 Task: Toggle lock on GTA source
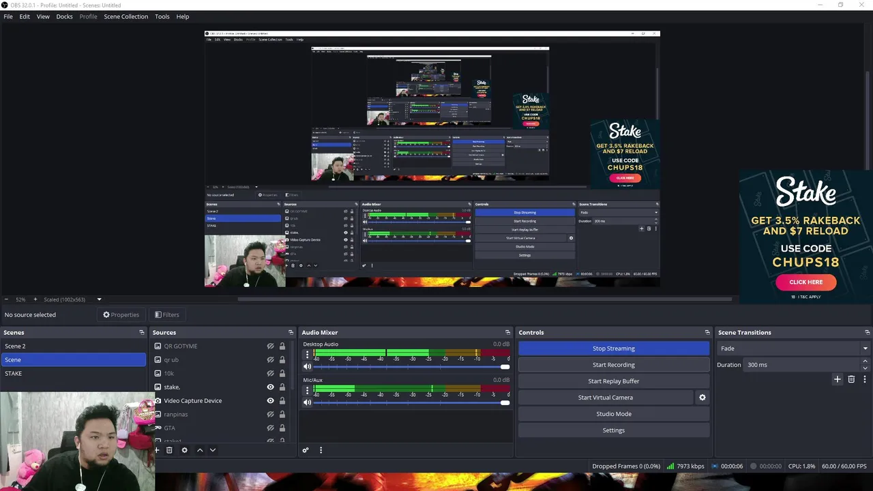[282, 428]
